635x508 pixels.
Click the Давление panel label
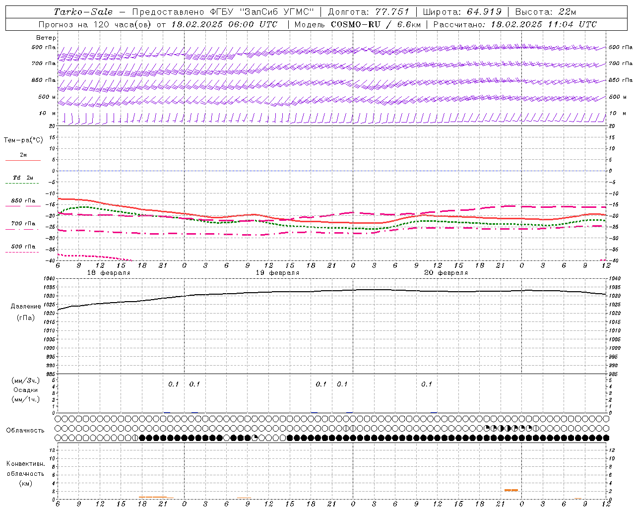26,307
